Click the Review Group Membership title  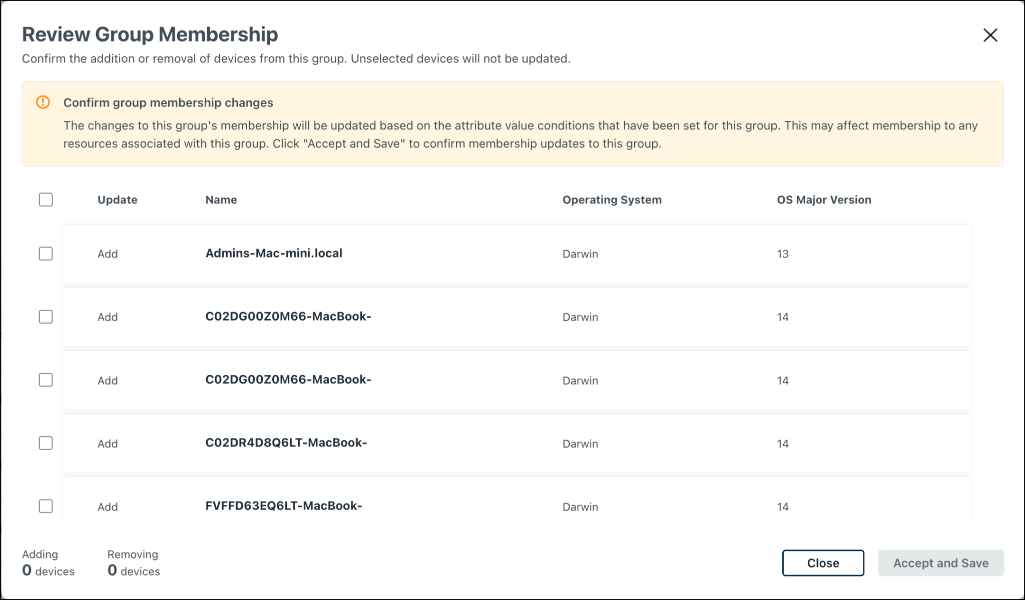pyautogui.click(x=150, y=34)
